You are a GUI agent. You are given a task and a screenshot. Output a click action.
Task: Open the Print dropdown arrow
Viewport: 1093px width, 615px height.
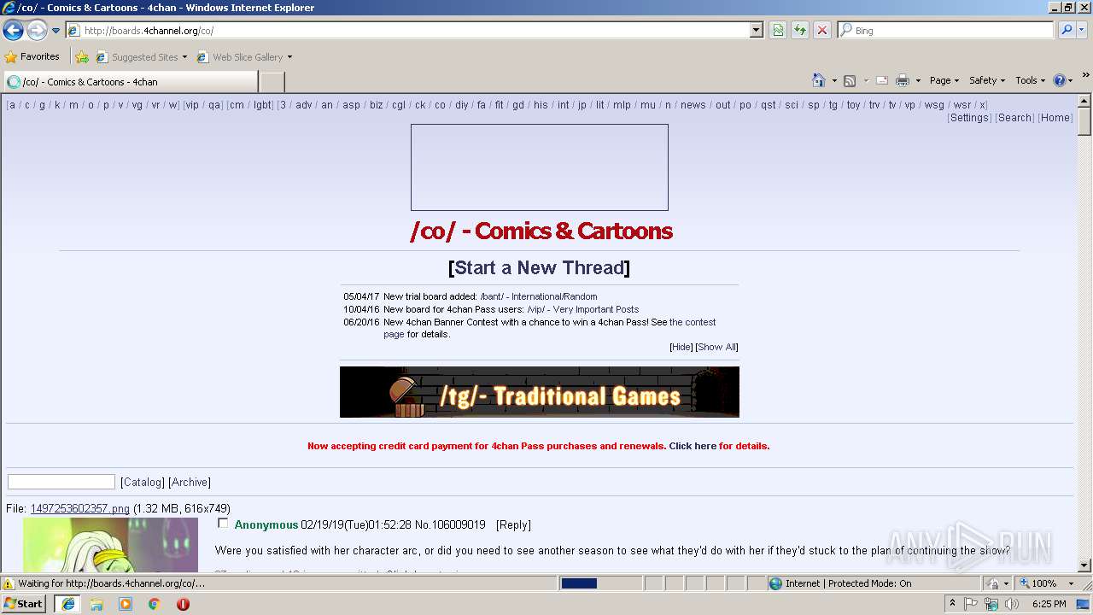(x=918, y=80)
